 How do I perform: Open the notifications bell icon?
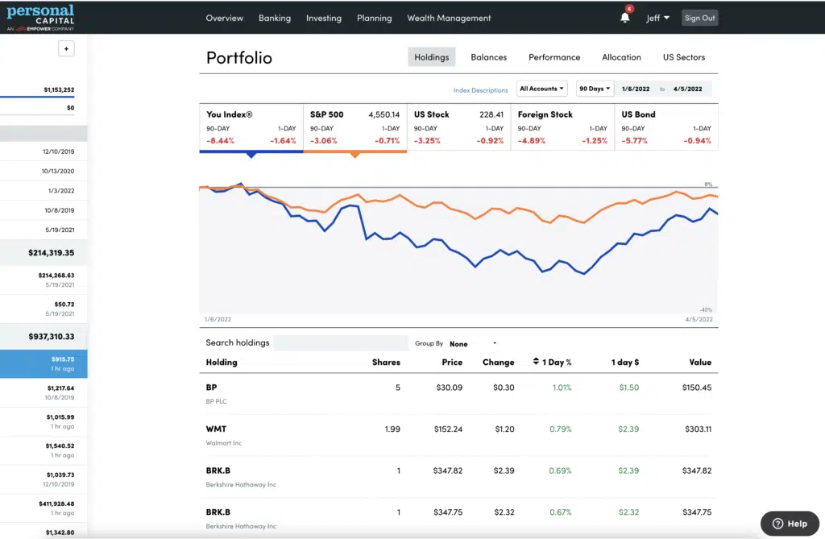click(x=625, y=18)
